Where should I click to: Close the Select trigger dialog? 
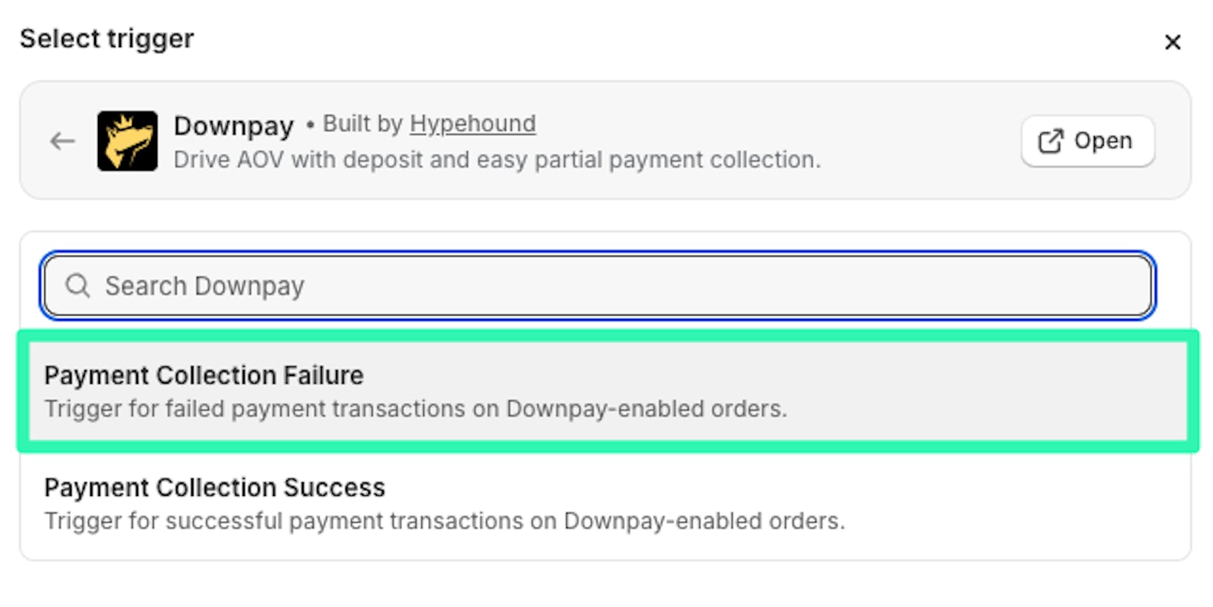click(x=1173, y=42)
